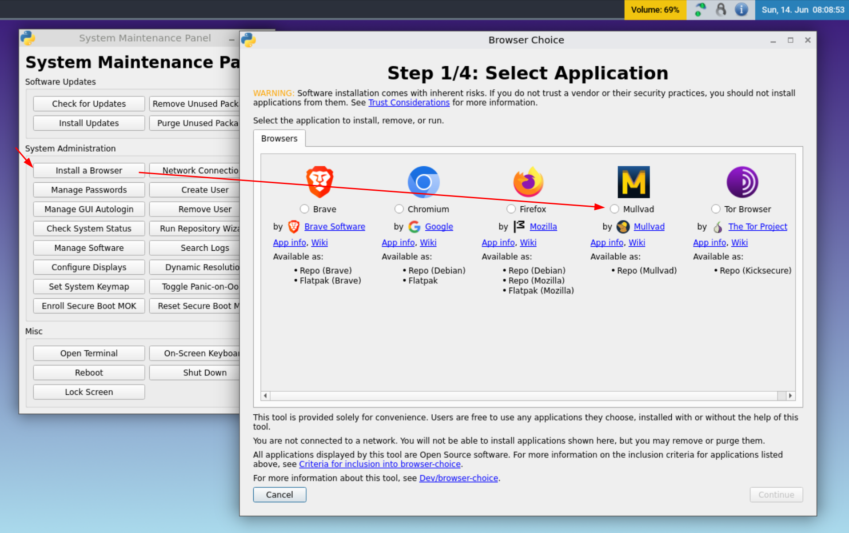
Task: Switch to the Browsers tab
Action: click(x=279, y=138)
